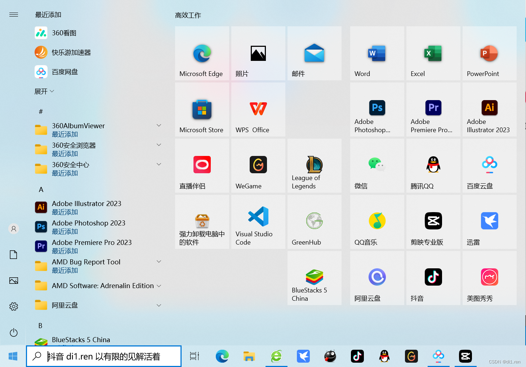Toggle the Start menu hamburger button
Image resolution: width=526 pixels, height=367 pixels.
pyautogui.click(x=14, y=15)
